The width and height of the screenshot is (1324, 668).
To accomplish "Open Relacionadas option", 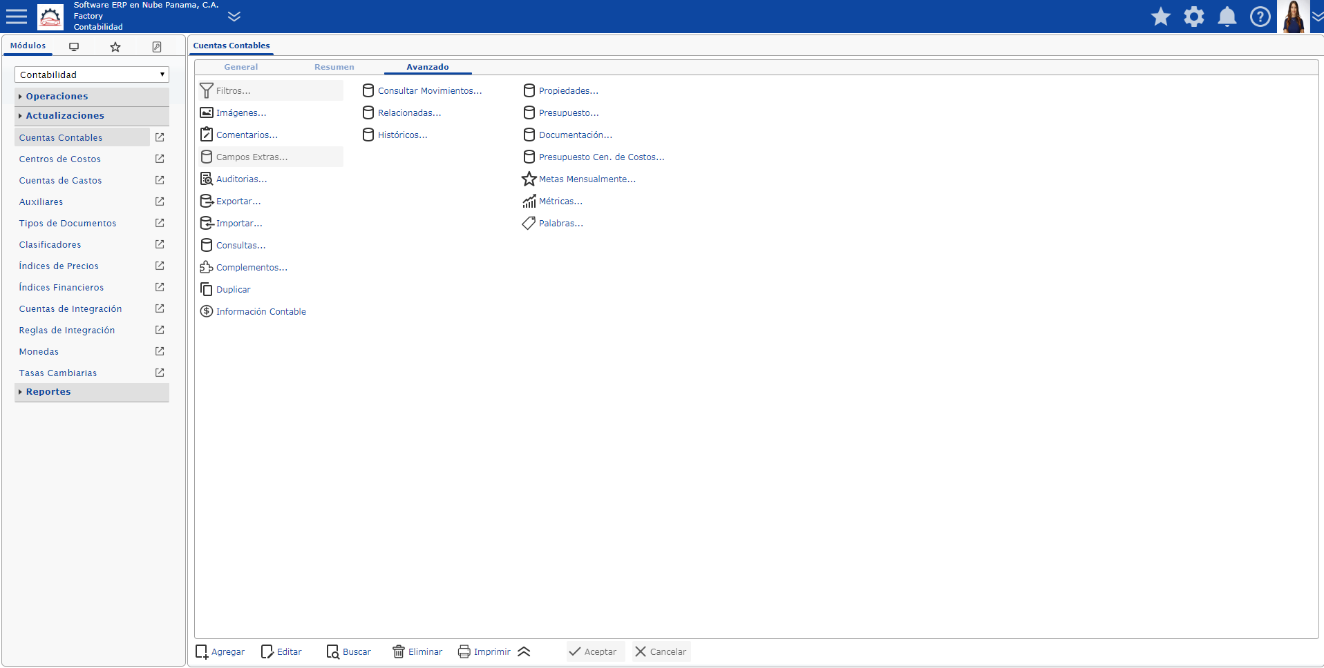I will pos(401,112).
